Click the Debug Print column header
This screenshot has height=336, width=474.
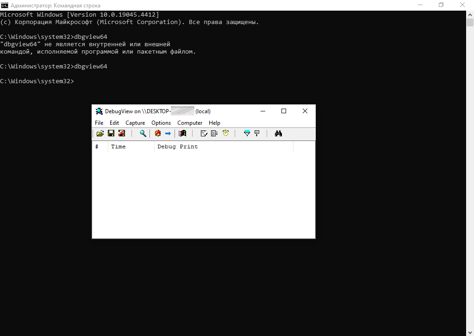(223, 147)
